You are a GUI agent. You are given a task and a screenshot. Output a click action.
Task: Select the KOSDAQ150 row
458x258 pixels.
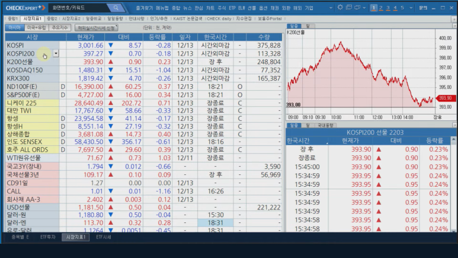tap(144, 70)
